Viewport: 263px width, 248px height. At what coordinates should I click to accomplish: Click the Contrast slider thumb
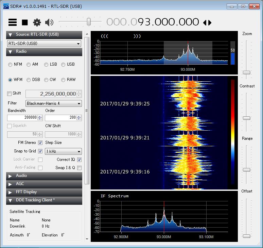point(246,118)
